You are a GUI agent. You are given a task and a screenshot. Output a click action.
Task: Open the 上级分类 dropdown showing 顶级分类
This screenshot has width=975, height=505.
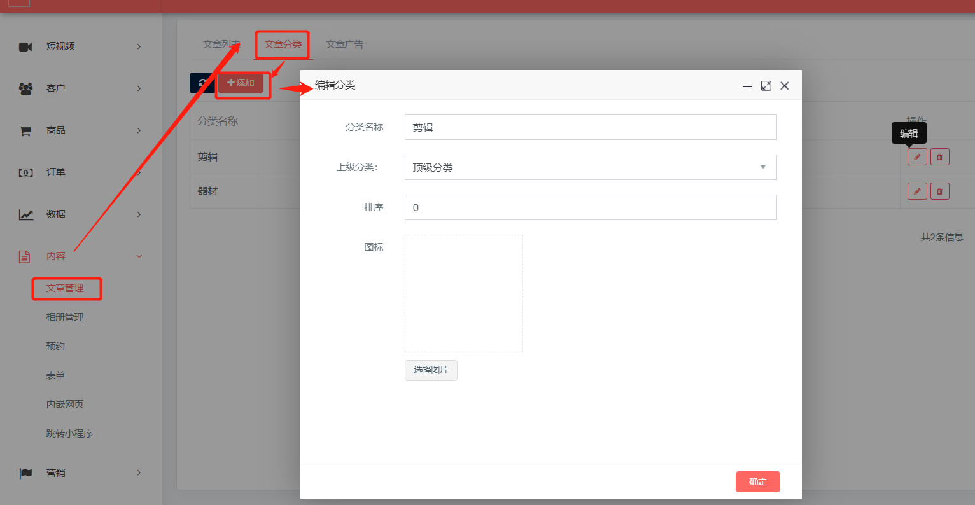(x=591, y=167)
